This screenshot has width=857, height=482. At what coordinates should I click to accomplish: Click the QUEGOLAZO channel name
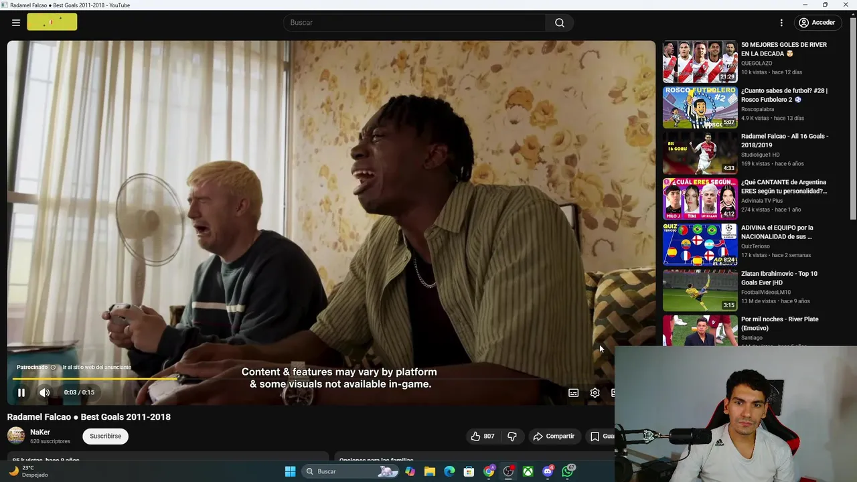coord(757,64)
